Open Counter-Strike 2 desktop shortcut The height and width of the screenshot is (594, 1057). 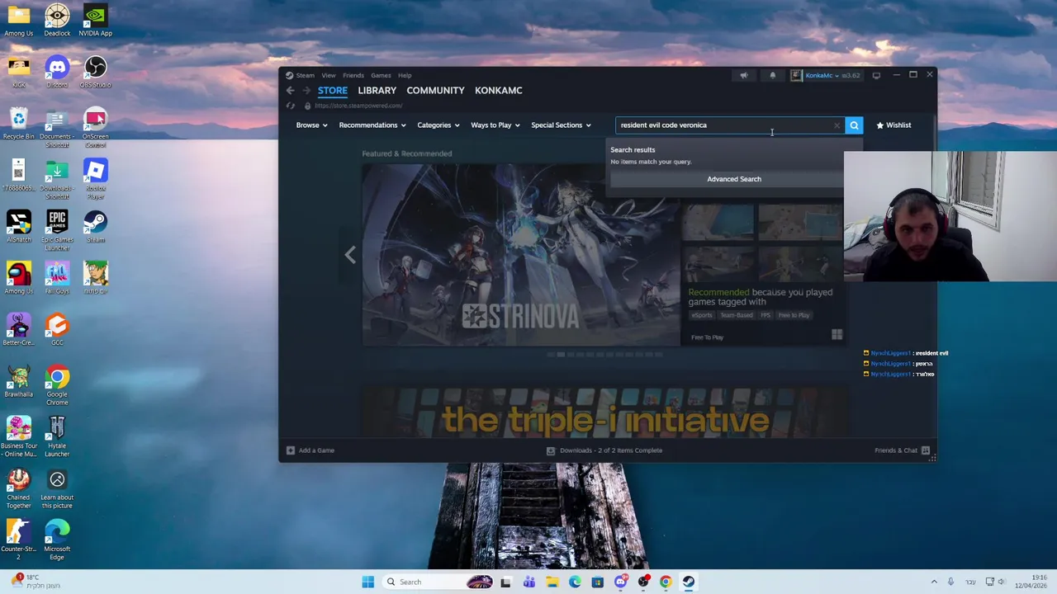(19, 540)
